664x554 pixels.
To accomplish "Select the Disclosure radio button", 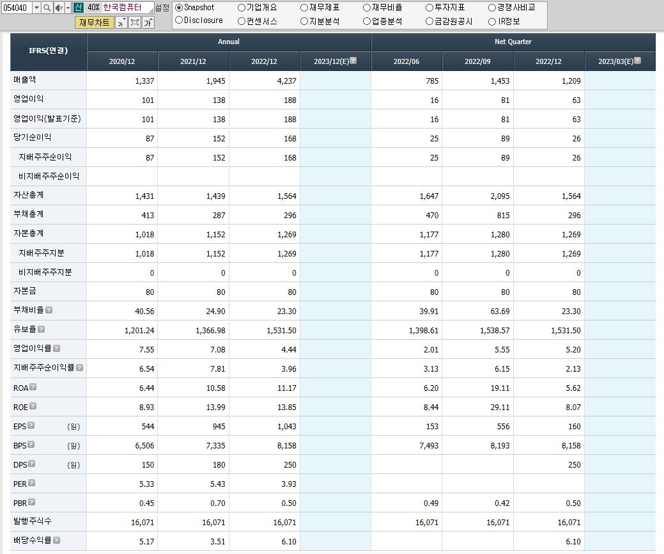I will (179, 20).
